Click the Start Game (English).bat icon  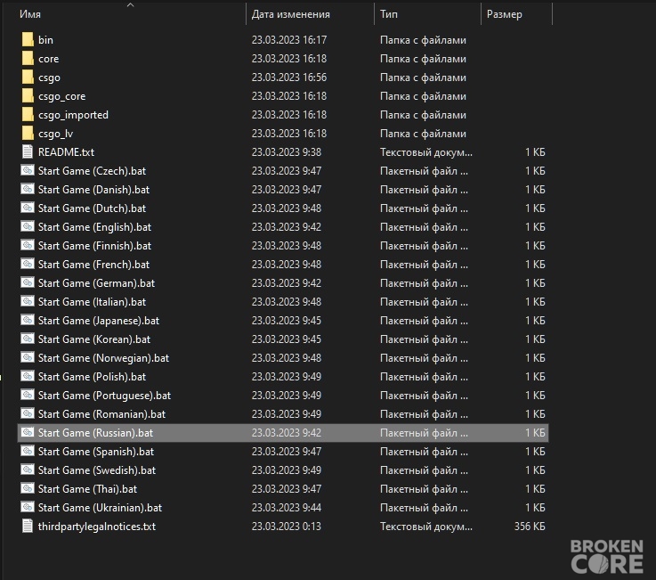28,227
